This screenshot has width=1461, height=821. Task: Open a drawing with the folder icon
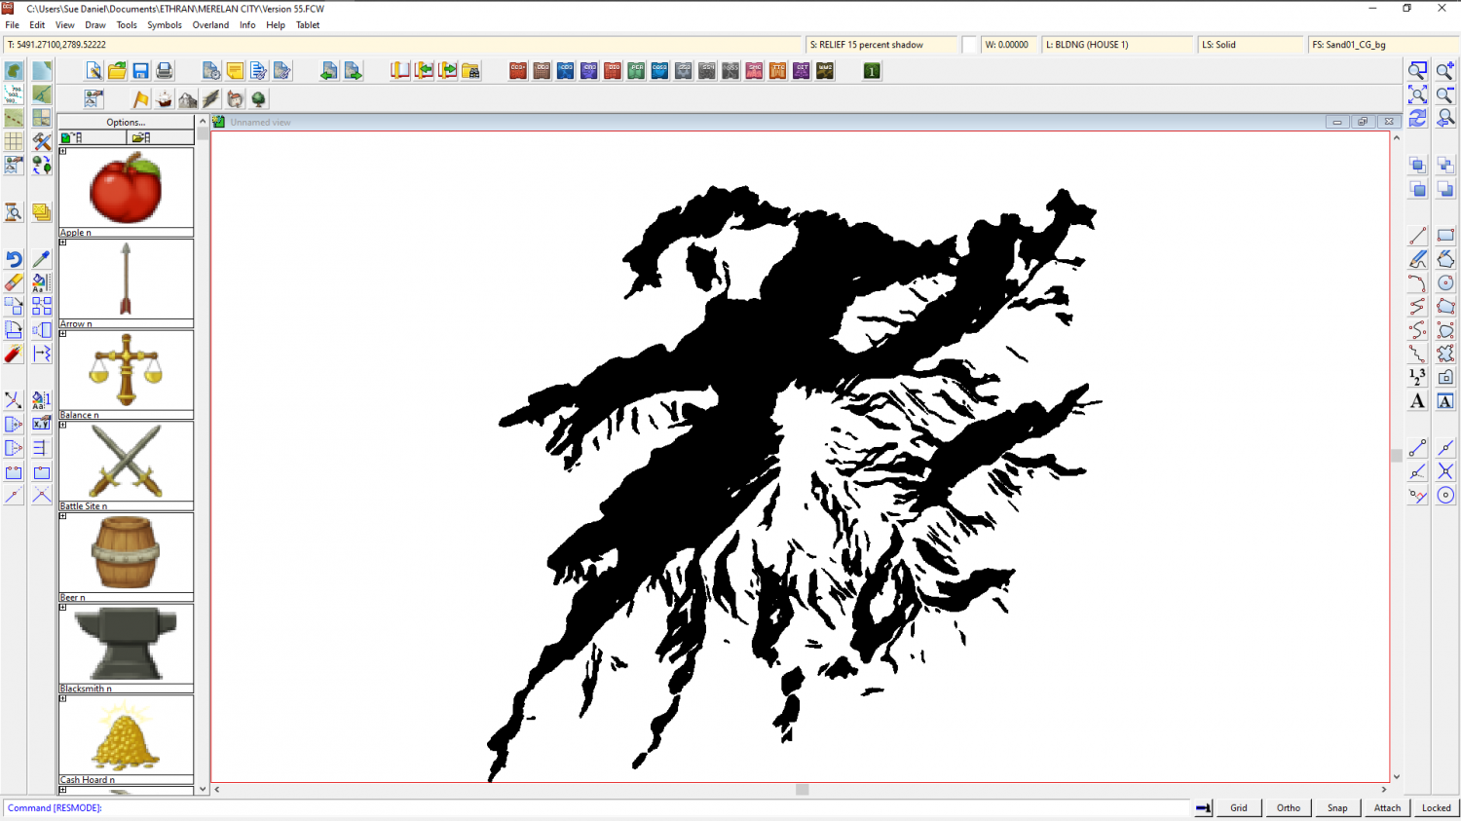(117, 71)
